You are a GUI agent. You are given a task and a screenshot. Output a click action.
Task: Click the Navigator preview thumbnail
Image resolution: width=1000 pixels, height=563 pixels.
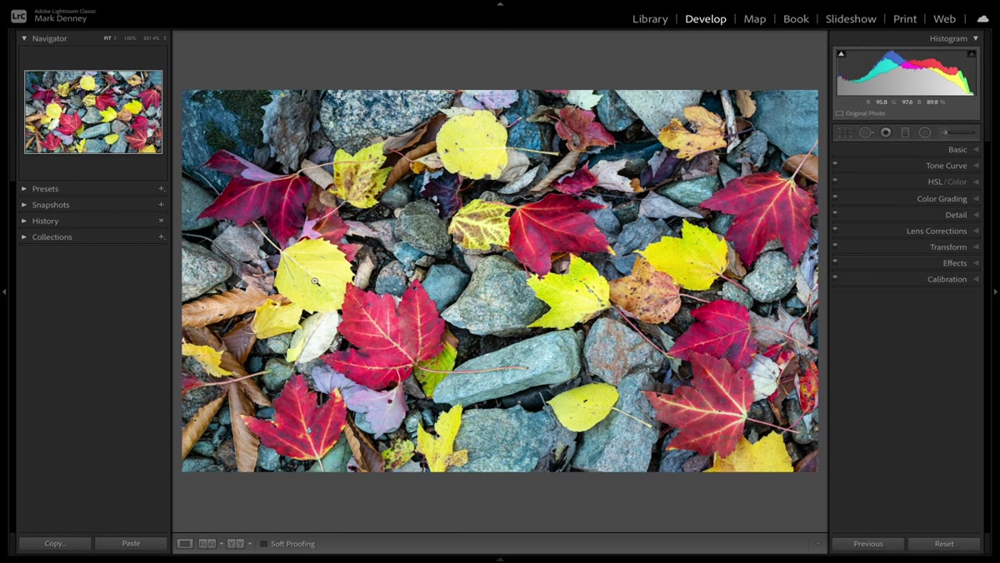point(93,112)
